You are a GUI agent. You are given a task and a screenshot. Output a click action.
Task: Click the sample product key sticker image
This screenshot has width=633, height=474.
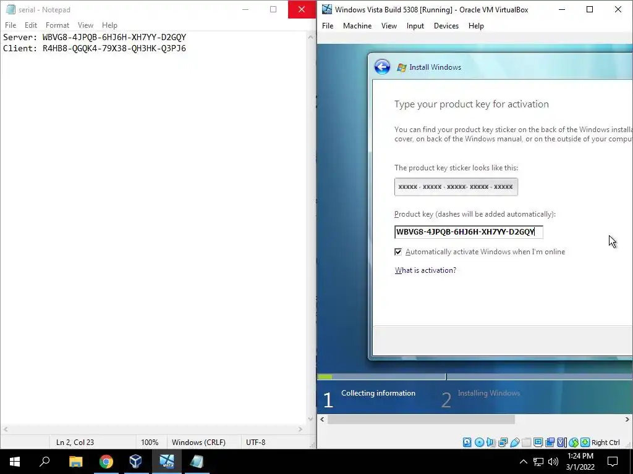coord(456,187)
